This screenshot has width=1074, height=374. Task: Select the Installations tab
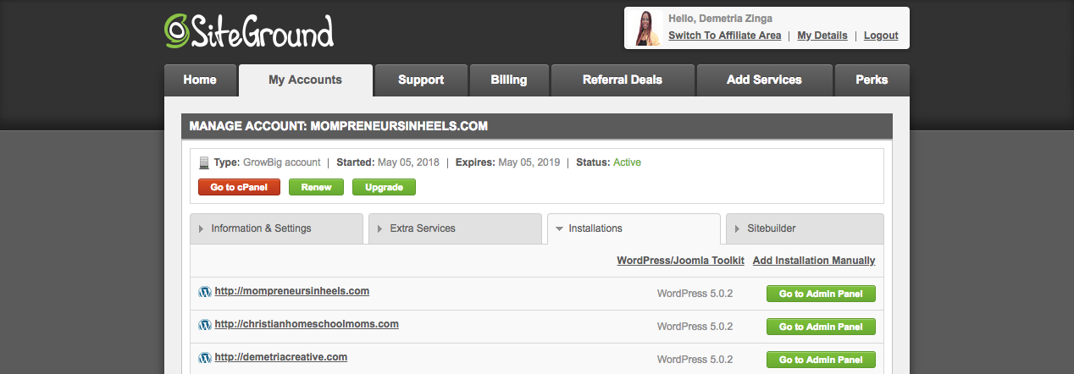[x=634, y=228]
